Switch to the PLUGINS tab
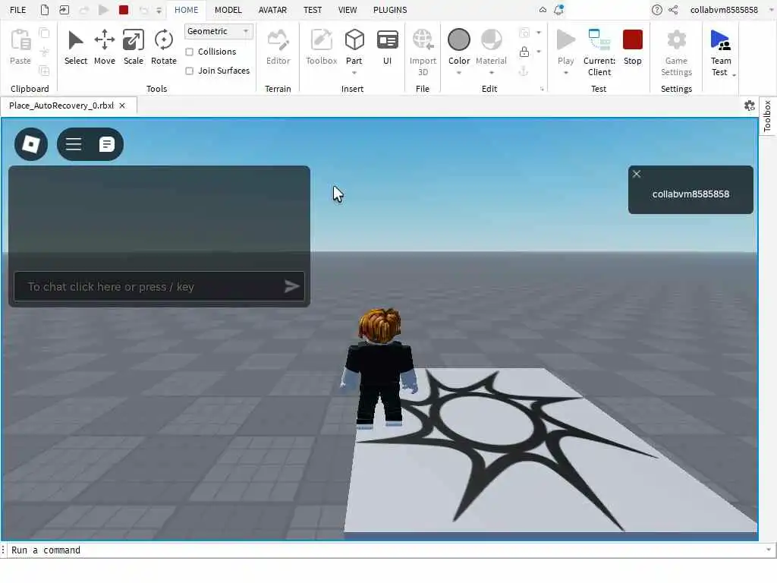Screen dimensions: 777x583 click(390, 10)
